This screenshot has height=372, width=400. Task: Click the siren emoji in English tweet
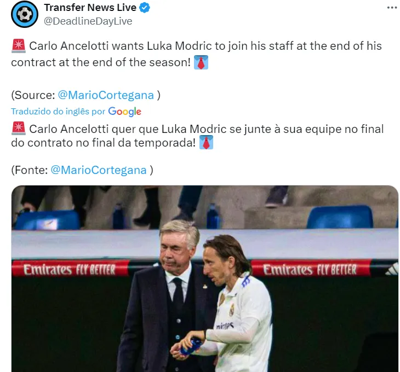tap(19, 46)
